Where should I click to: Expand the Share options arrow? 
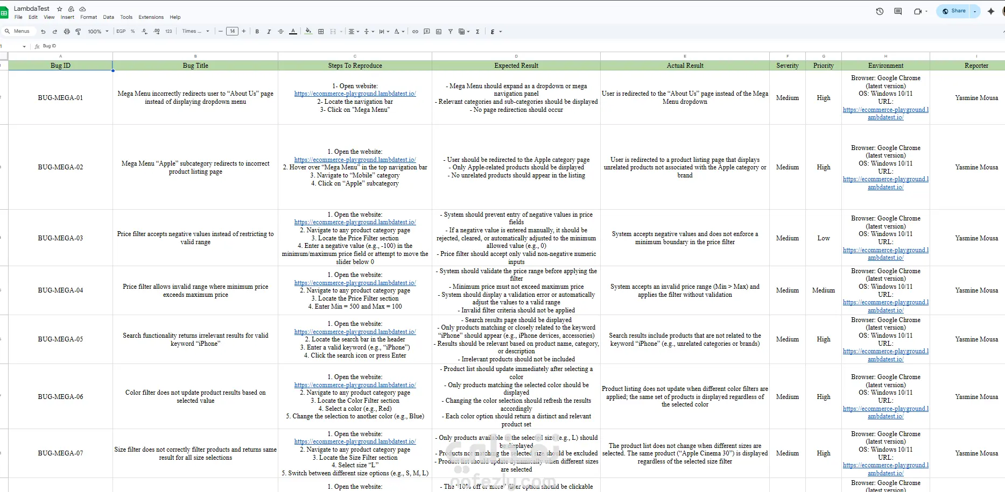[x=975, y=11]
